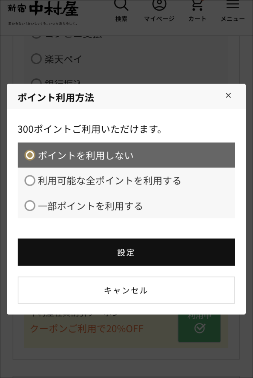Choose '一部ポイントを利用する' radio option
The height and width of the screenshot is (378, 253).
[30, 206]
